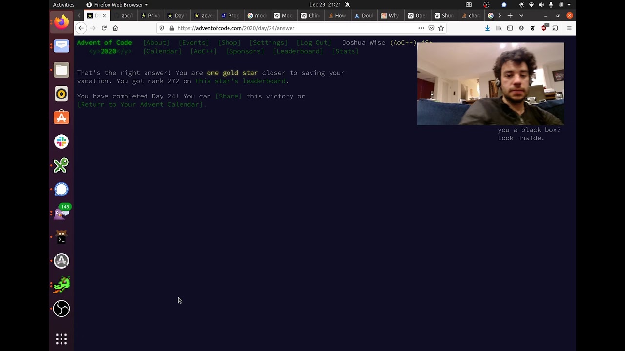This screenshot has width=625, height=351.
Task: Save page to Pocket icon
Action: pyautogui.click(x=431, y=28)
